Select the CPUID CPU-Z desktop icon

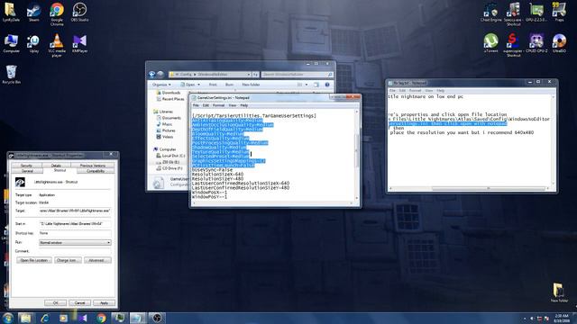click(536, 43)
